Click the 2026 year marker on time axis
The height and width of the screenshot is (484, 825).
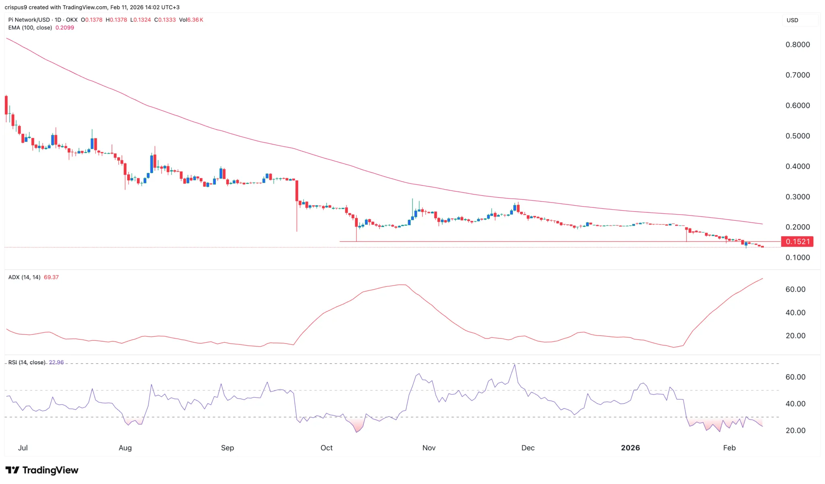click(x=630, y=448)
